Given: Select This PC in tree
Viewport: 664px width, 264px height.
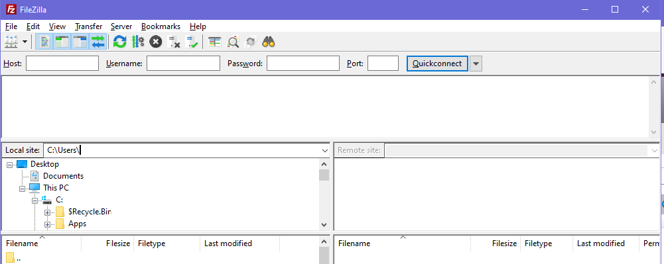Looking at the screenshot, I should (56, 188).
